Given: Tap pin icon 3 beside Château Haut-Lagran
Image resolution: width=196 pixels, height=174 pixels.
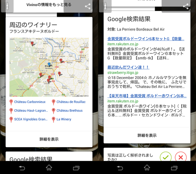Looking at the screenshot, I should pyautogui.click(x=11, y=111).
